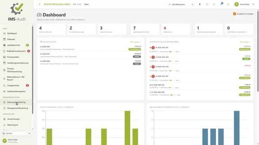
Task: Open Dokumentenlenkung in sidebar
Action: 16,102
